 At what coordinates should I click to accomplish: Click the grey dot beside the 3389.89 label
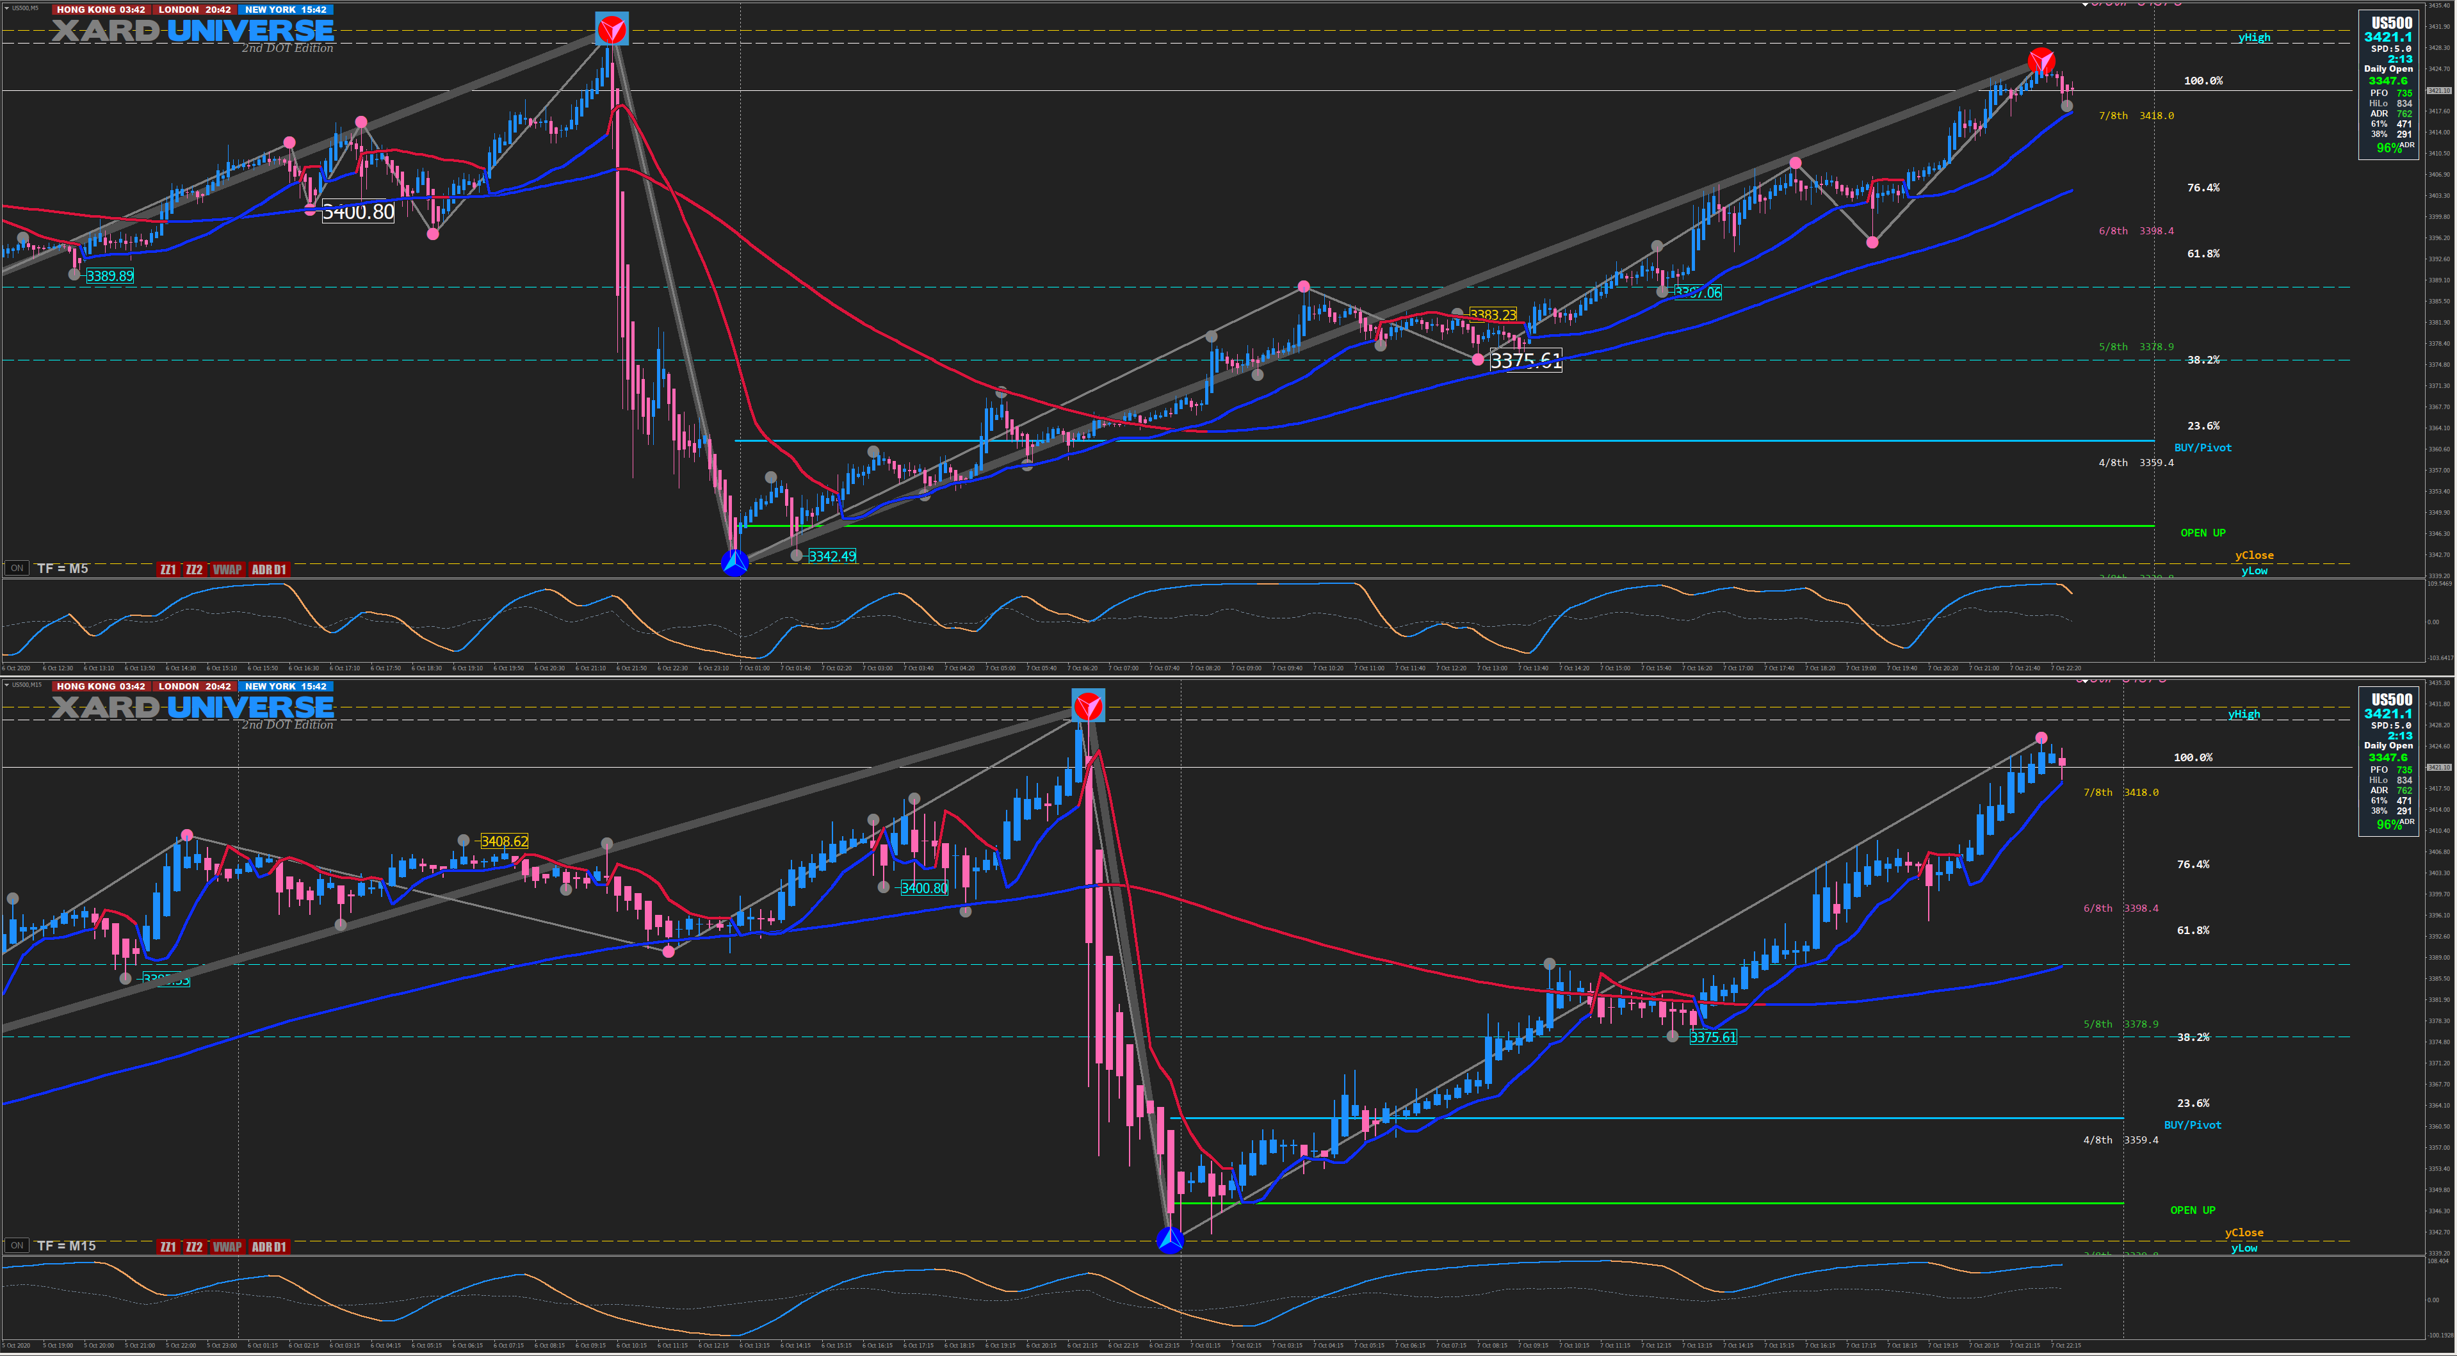pos(74,275)
